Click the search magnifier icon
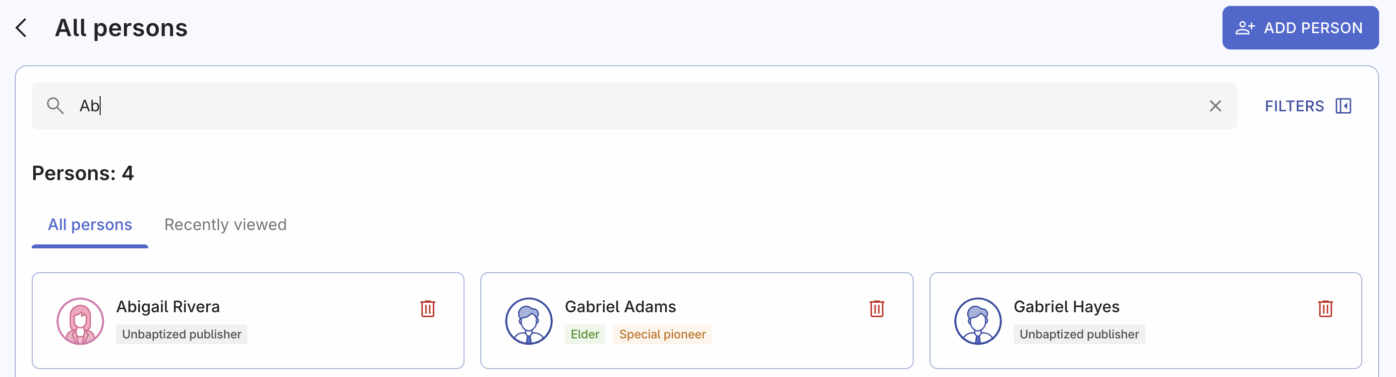This screenshot has height=377, width=1396. click(55, 105)
